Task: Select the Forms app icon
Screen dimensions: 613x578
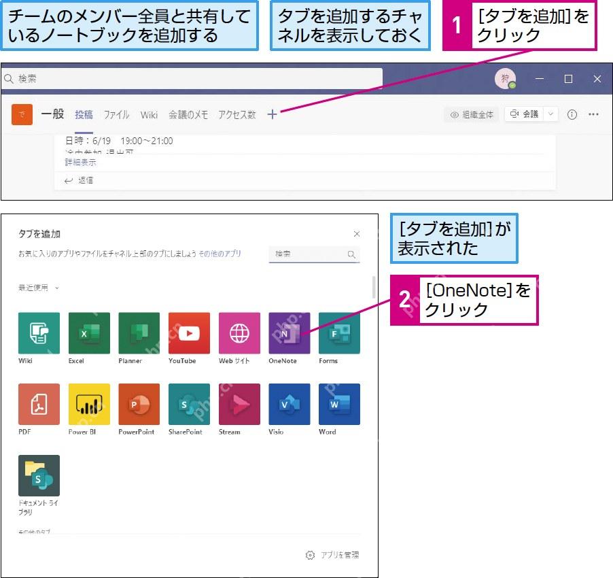Action: (x=339, y=333)
